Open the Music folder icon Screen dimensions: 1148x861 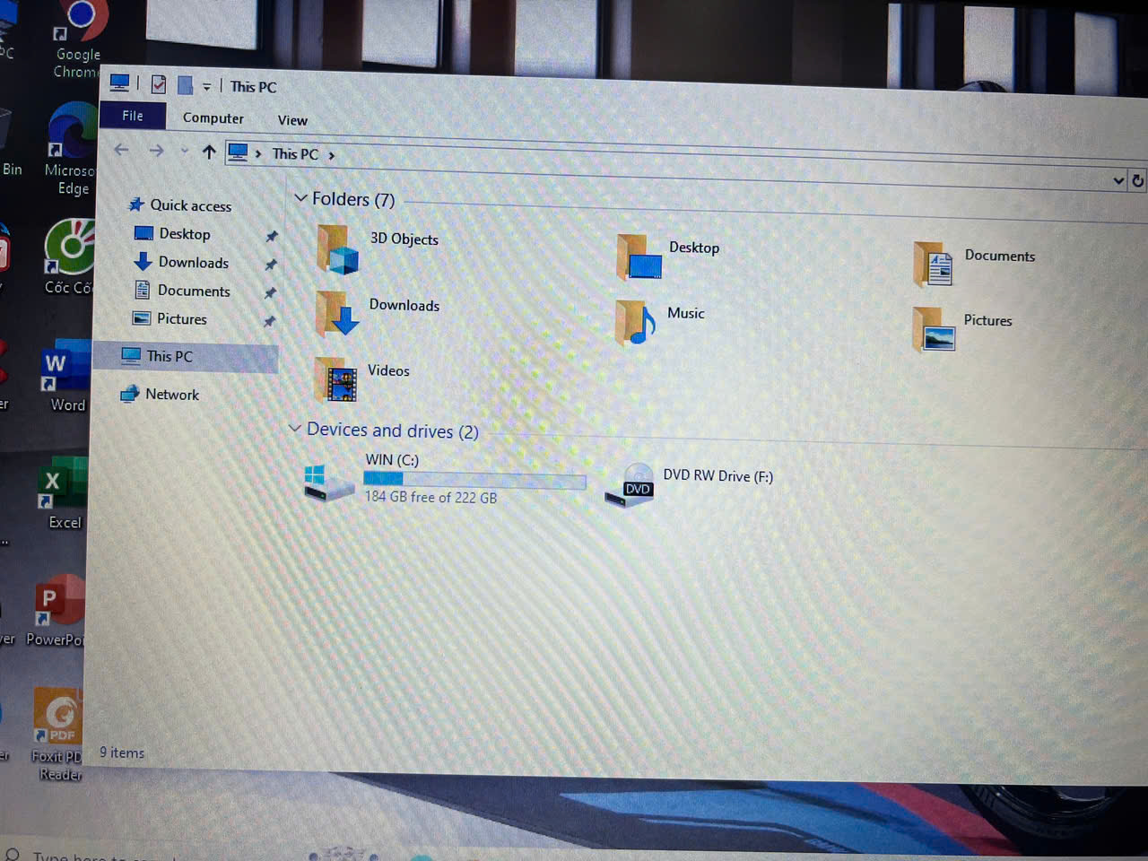point(636,323)
